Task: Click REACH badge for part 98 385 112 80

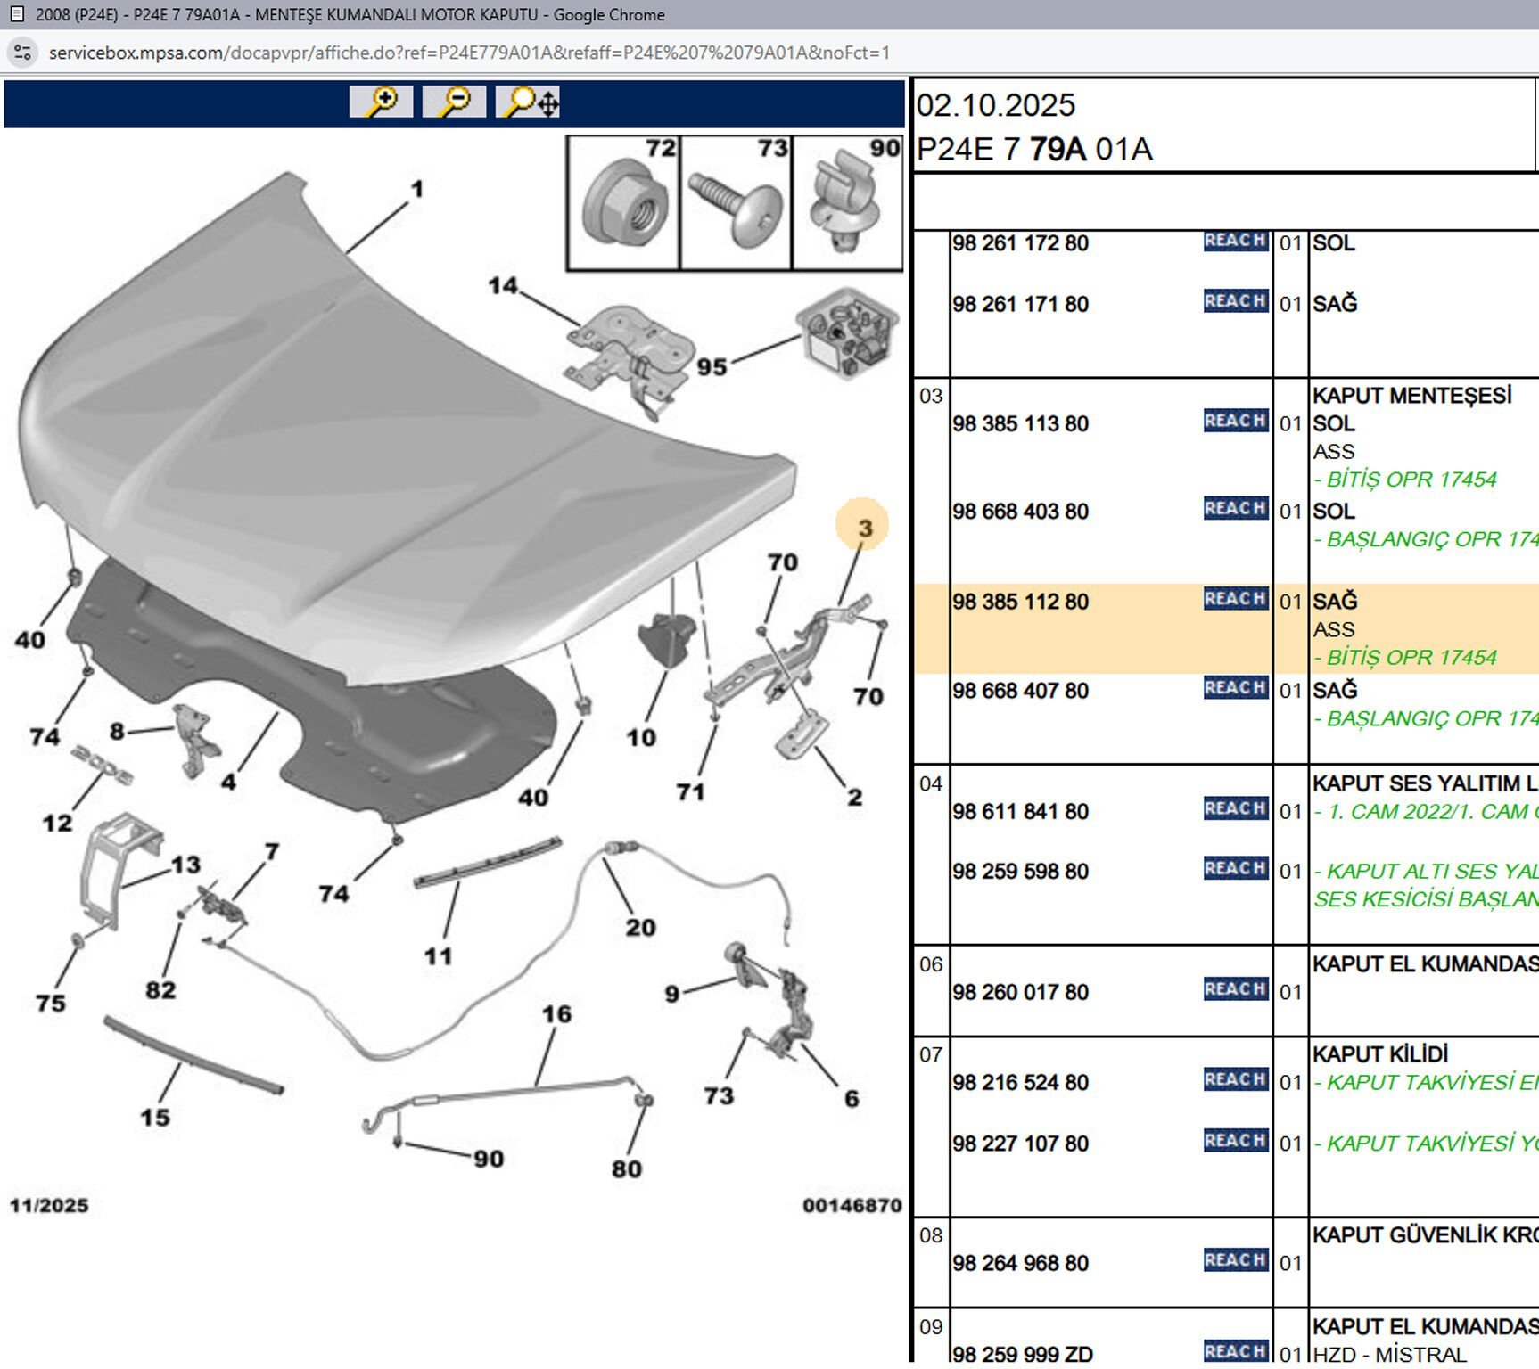Action: point(1235,599)
